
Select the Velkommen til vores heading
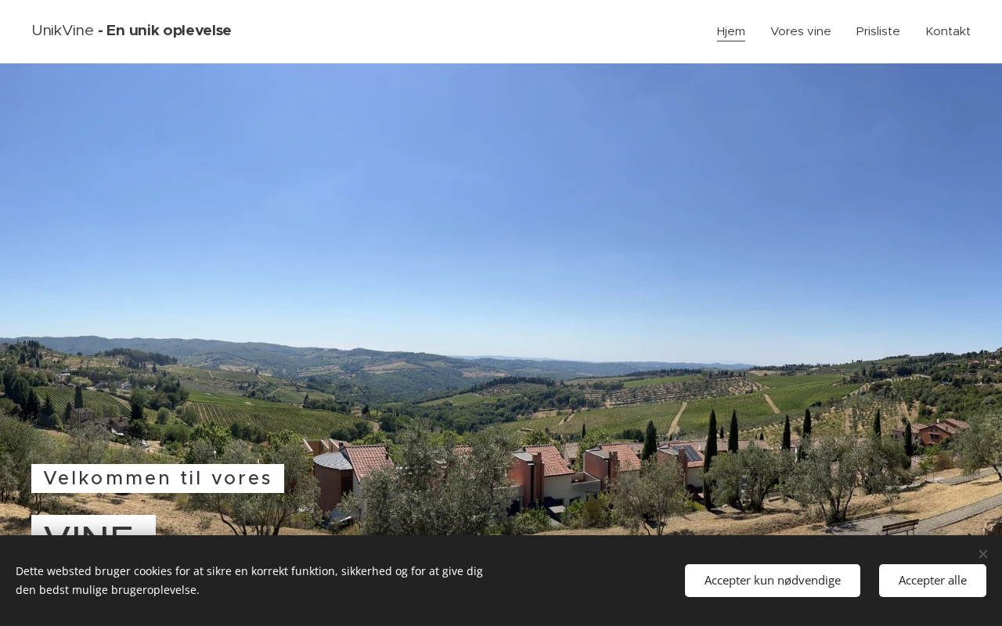[157, 478]
